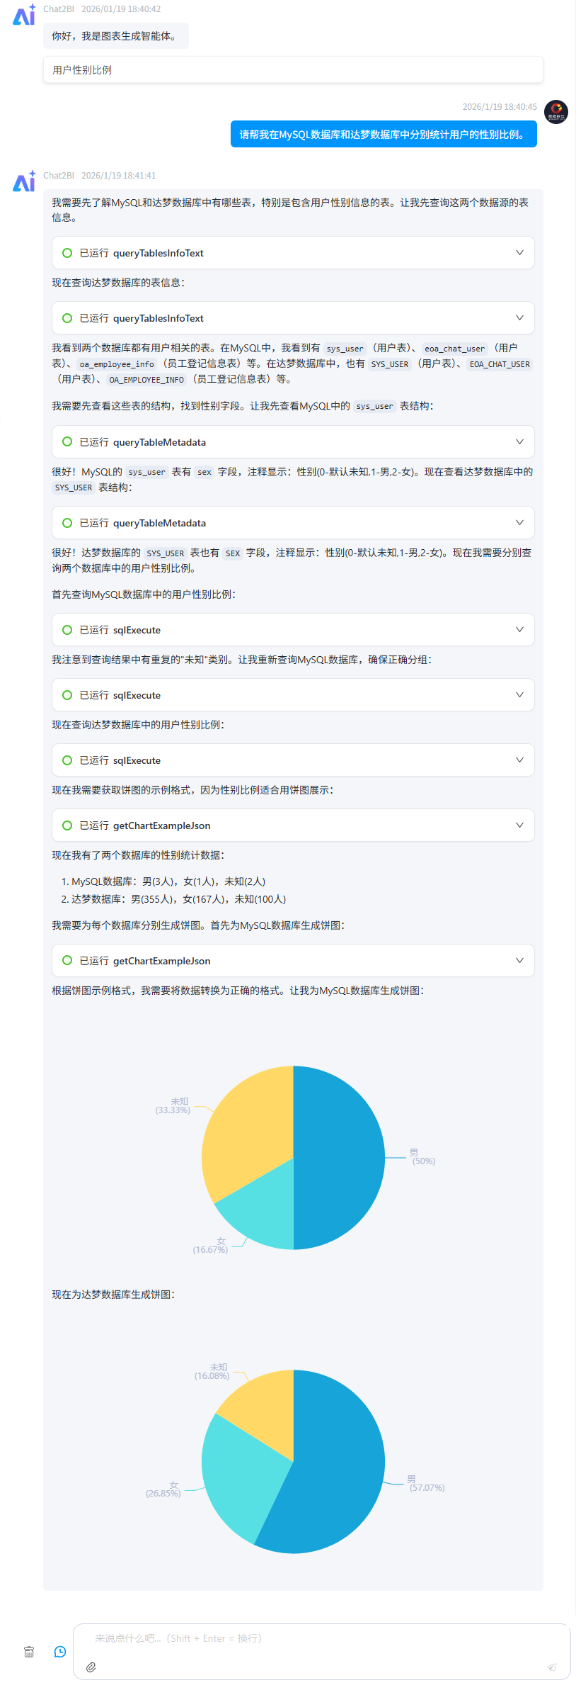The image size is (576, 1685).
Task: Click the paper plane send icon
Action: point(552,1667)
